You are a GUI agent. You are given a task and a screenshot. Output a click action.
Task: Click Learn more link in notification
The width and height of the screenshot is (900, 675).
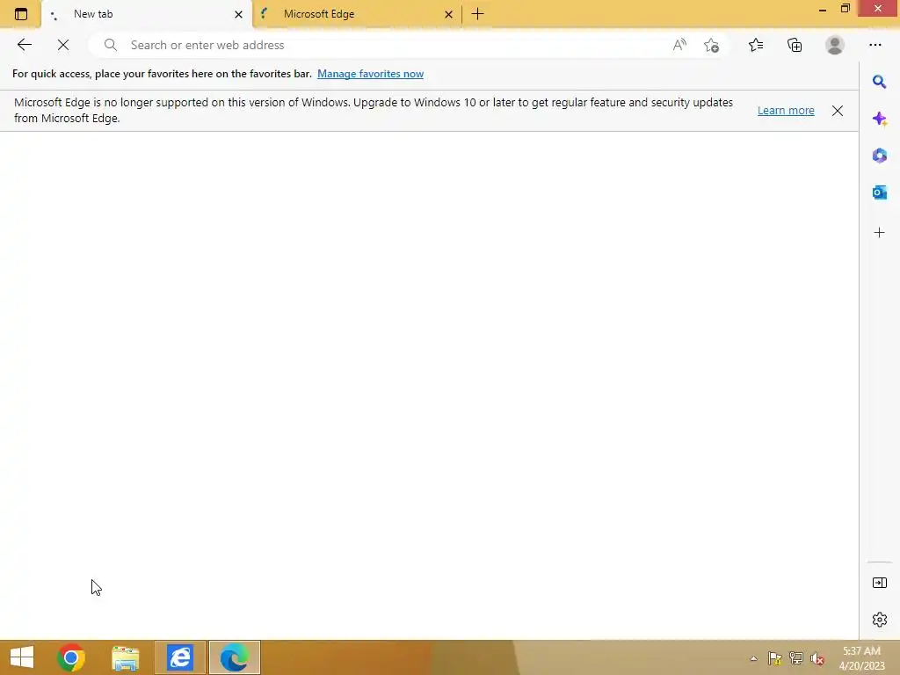coord(786,110)
